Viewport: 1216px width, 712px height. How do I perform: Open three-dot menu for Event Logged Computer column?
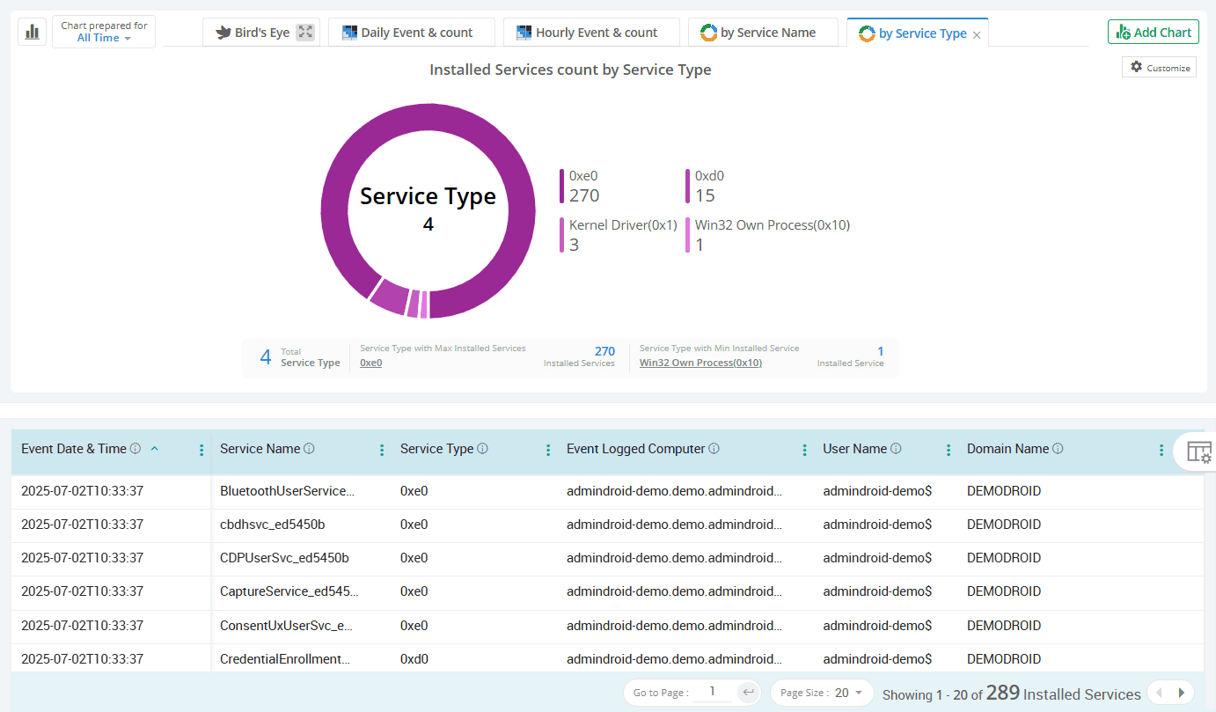coord(804,450)
